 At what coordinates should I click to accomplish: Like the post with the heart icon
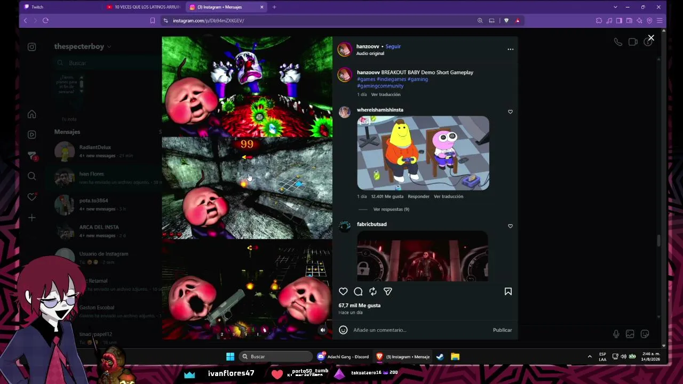(343, 292)
